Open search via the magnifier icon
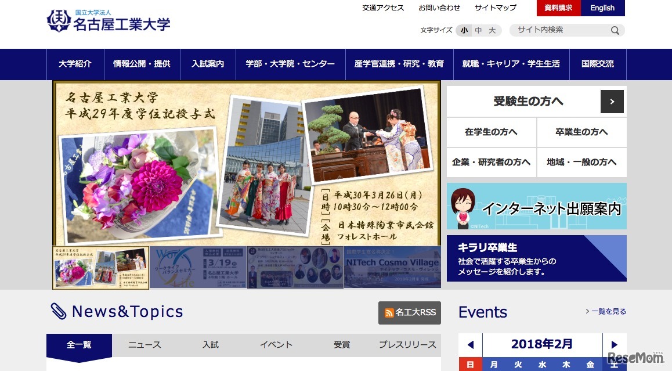This screenshot has height=371, width=672. [614, 30]
